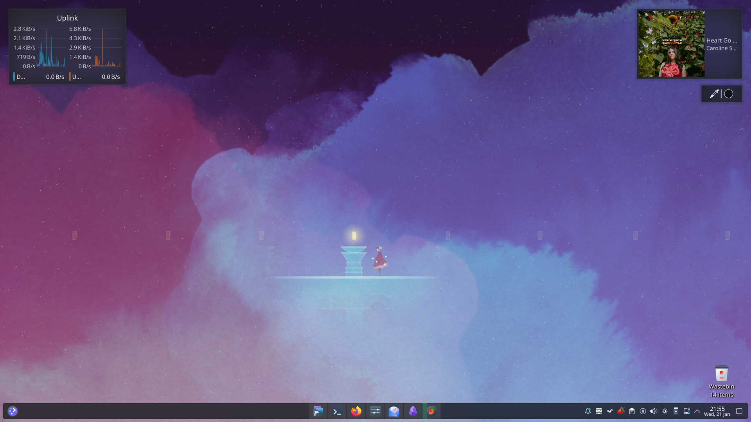The image size is (751, 422).
Task: Open the Dolphin file manager
Action: [x=318, y=411]
